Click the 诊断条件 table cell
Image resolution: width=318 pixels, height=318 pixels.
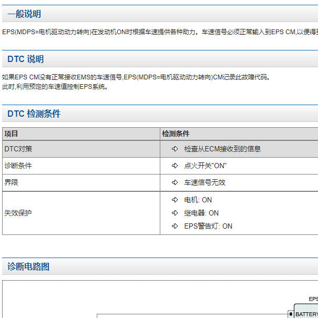point(81,166)
